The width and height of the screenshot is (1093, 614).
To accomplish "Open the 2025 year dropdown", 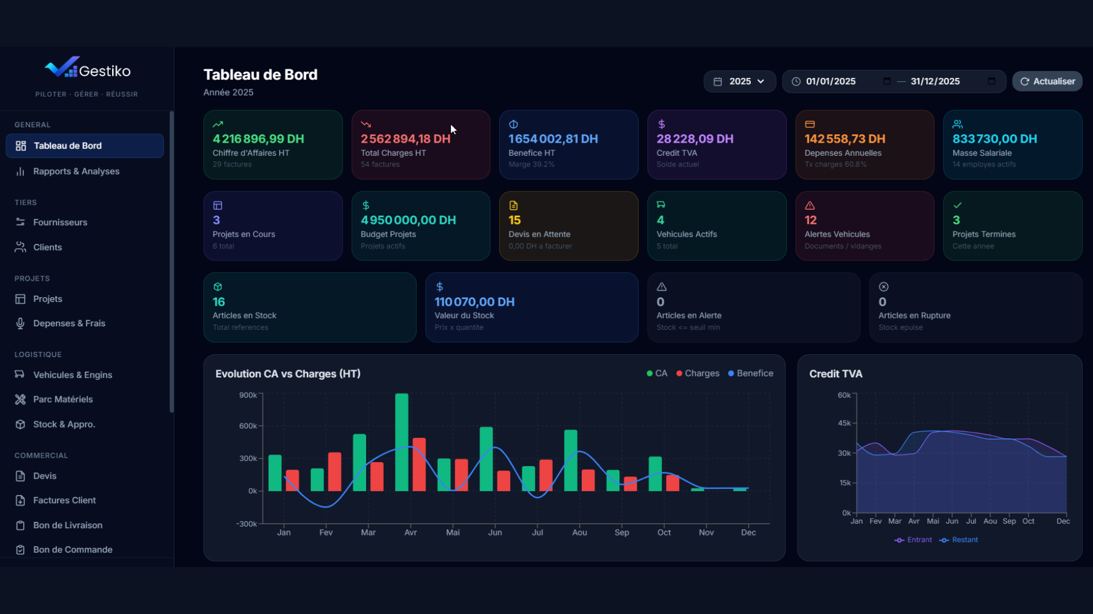I will [x=739, y=81].
